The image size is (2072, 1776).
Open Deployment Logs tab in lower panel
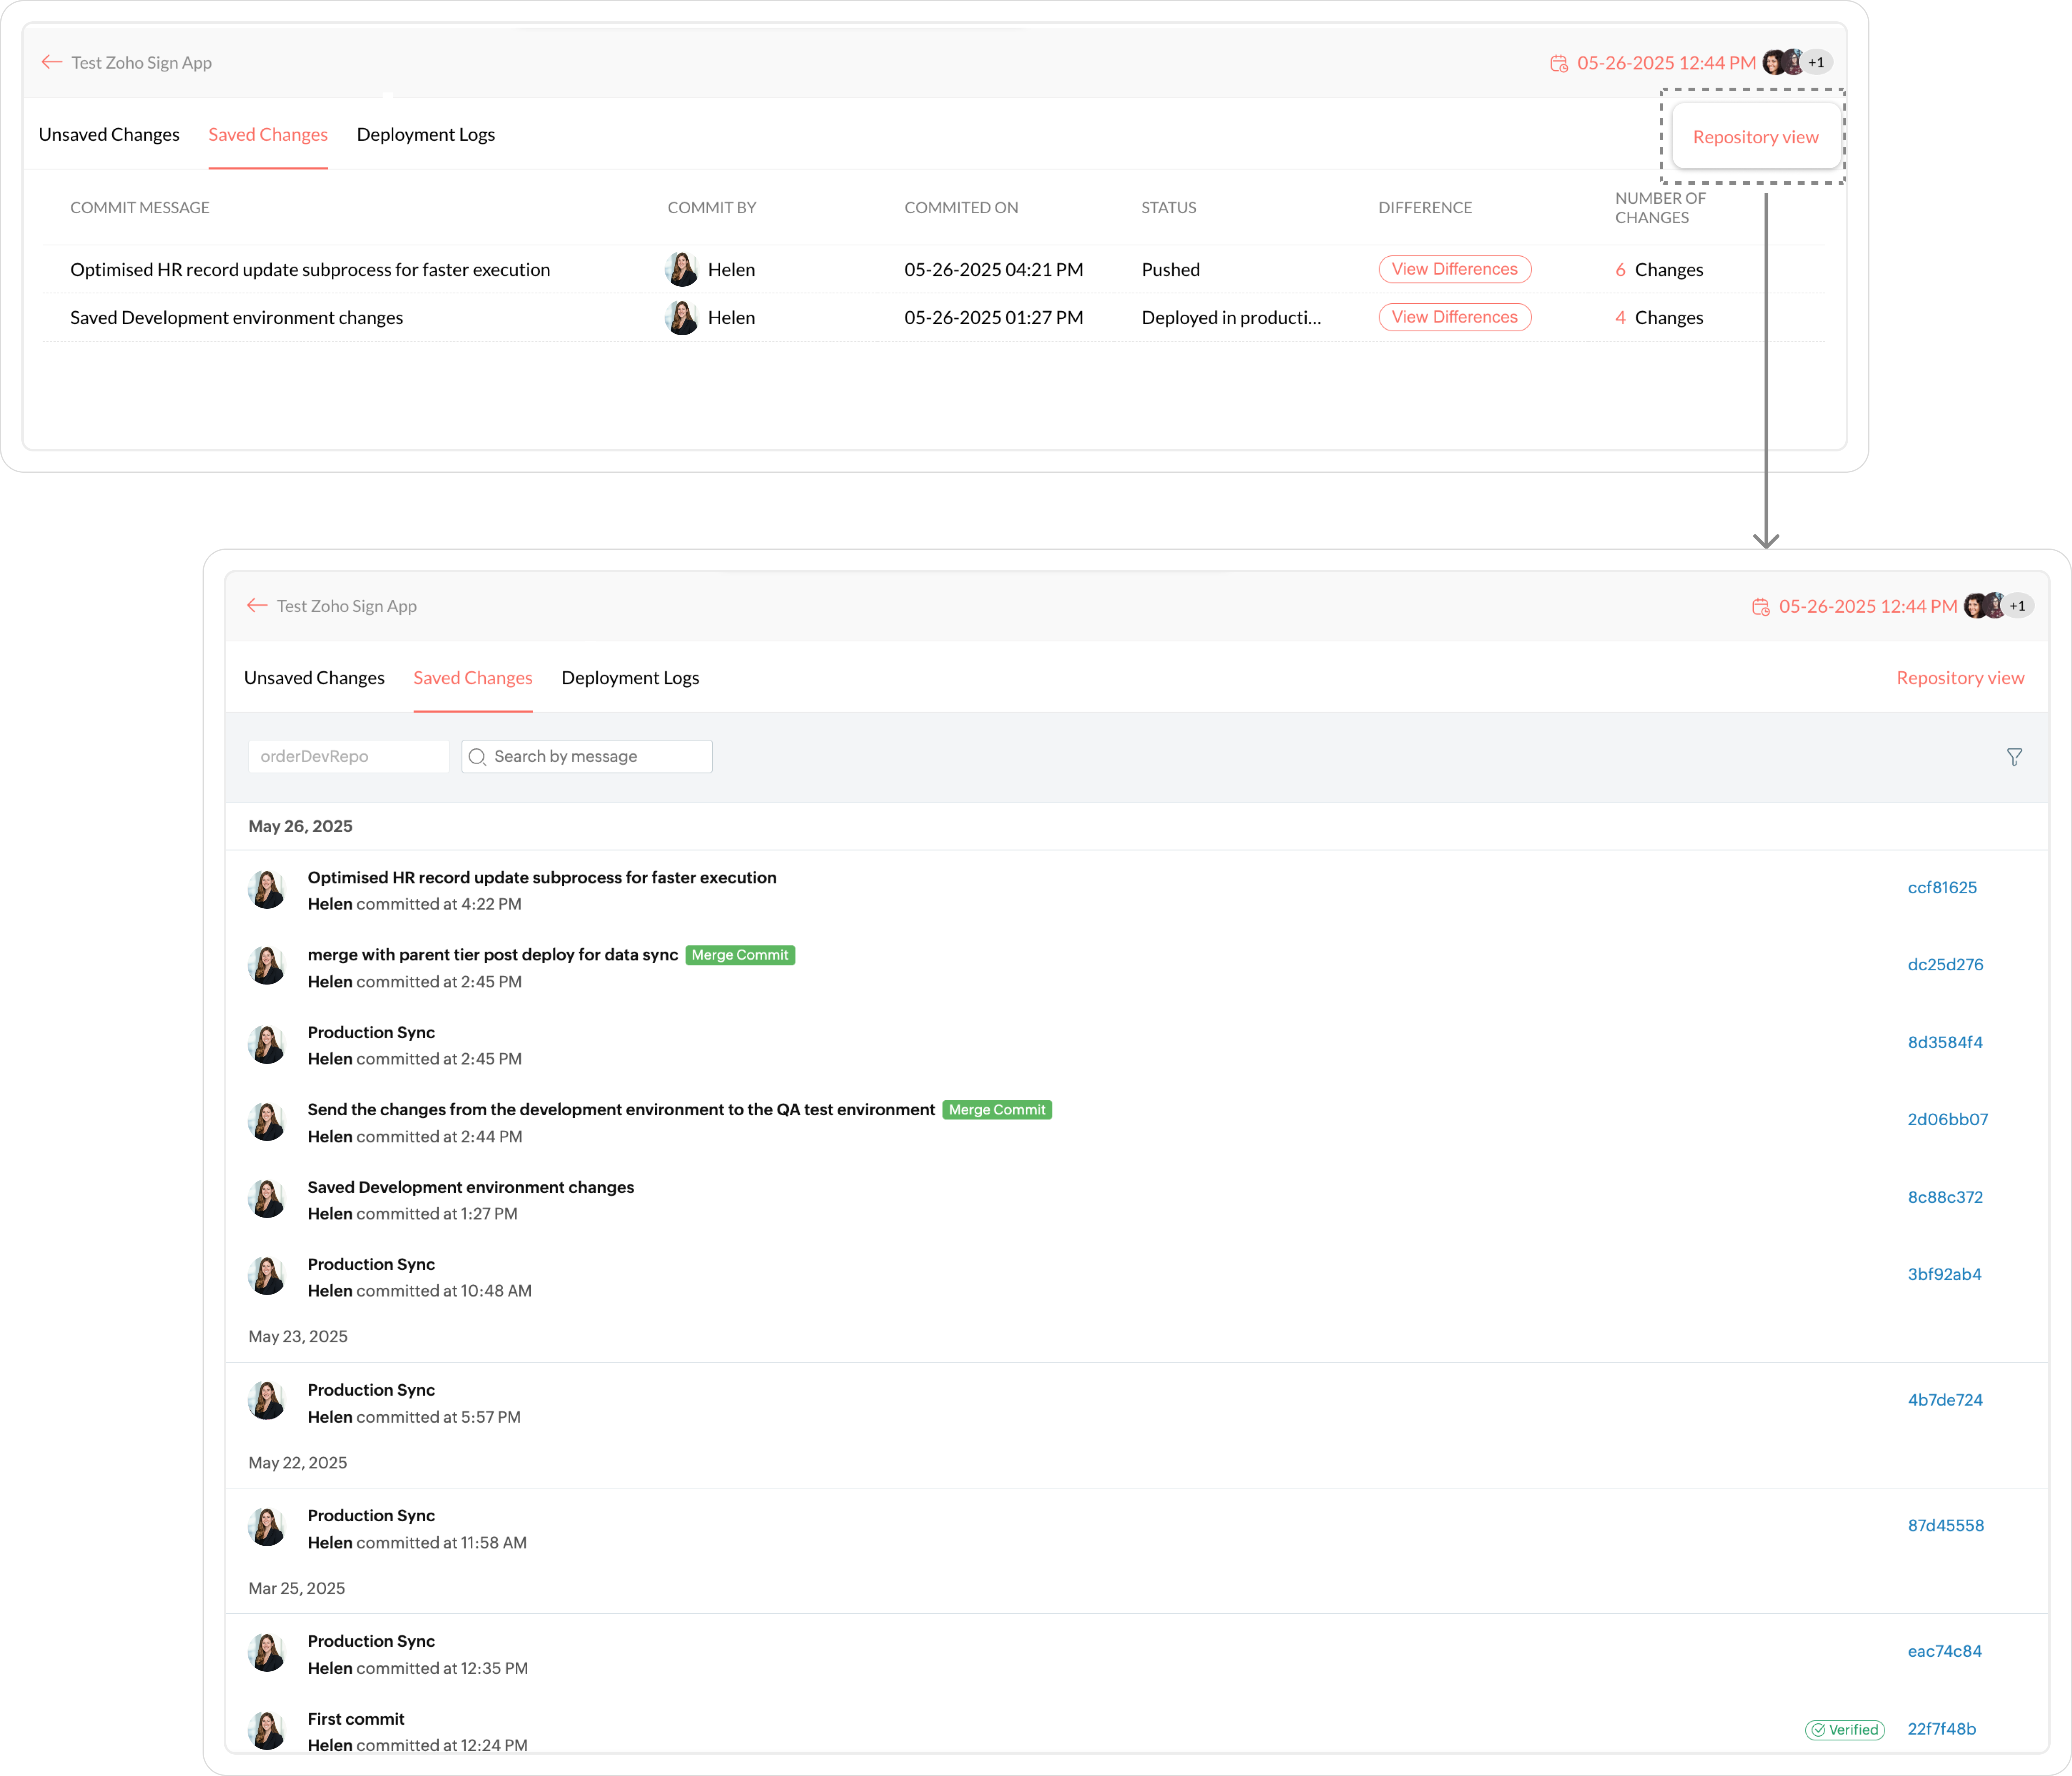[630, 678]
